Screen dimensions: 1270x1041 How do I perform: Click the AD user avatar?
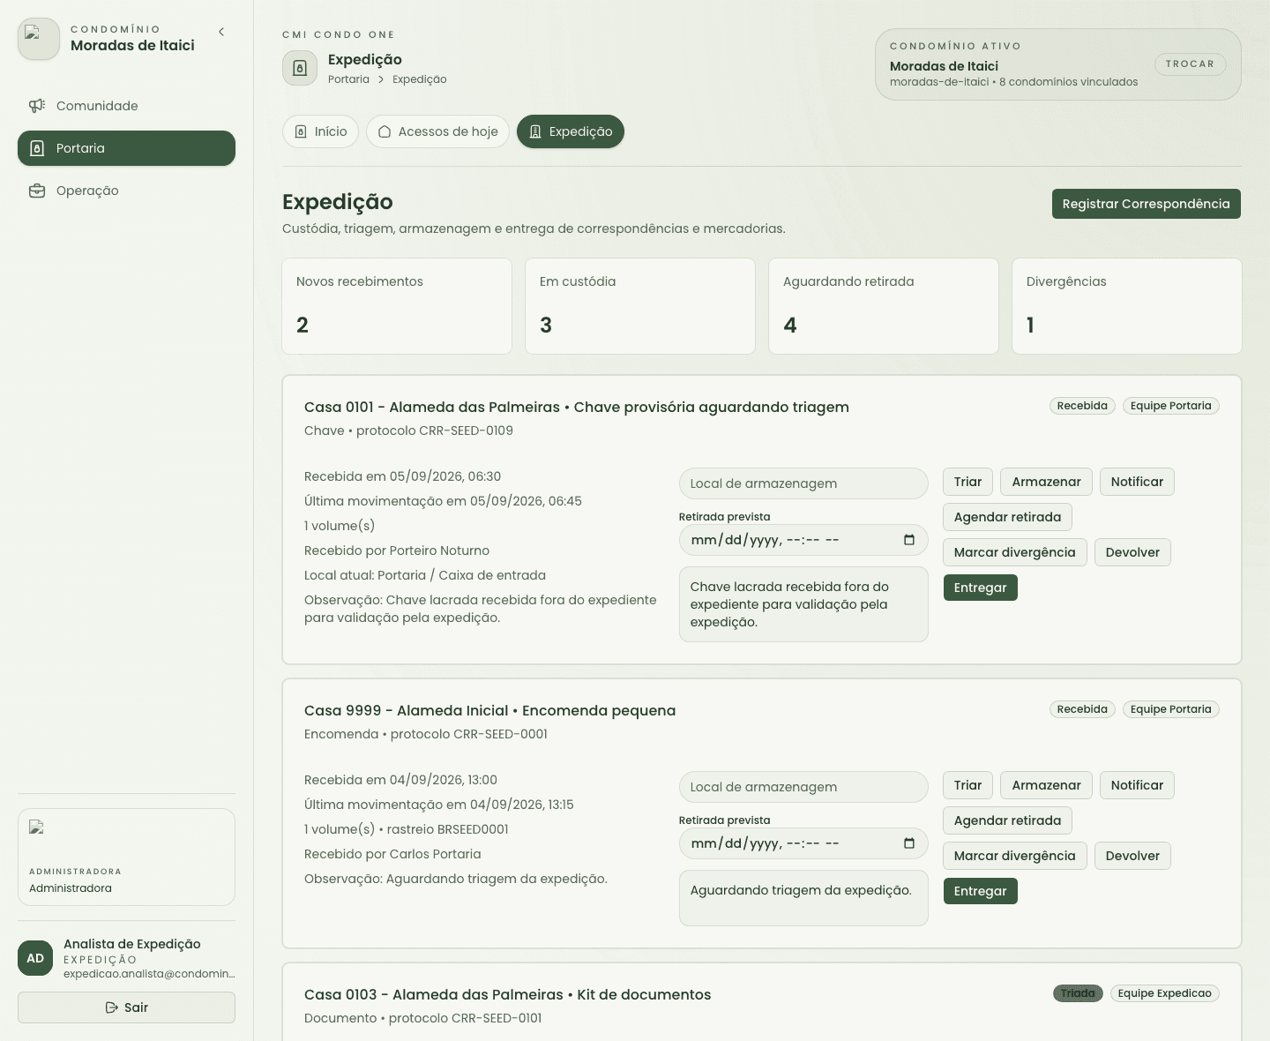[35, 958]
